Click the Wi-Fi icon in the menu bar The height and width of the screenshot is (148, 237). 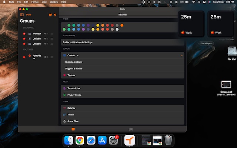[194, 2]
